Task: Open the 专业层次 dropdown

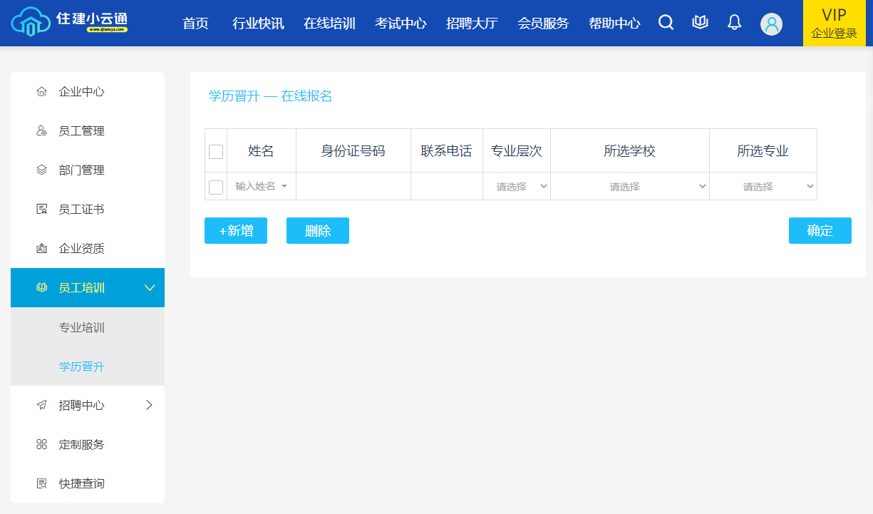Action: point(517,187)
